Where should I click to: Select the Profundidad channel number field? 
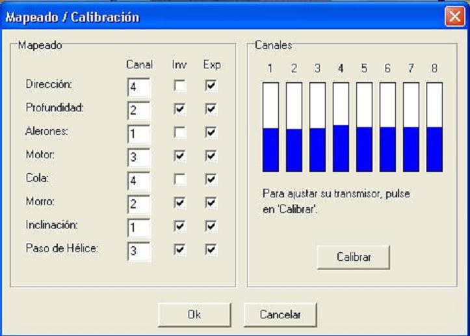(138, 110)
